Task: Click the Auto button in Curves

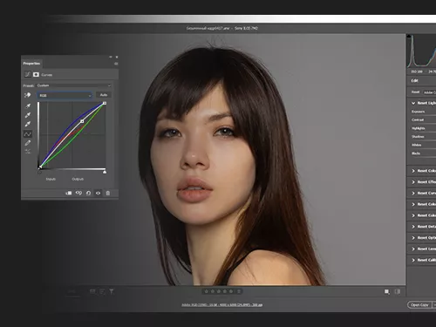Action: 104,95
